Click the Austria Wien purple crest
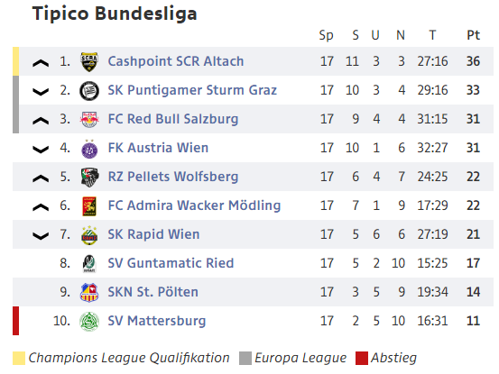Image resolution: width=499 pixels, height=374 pixels. point(89,149)
